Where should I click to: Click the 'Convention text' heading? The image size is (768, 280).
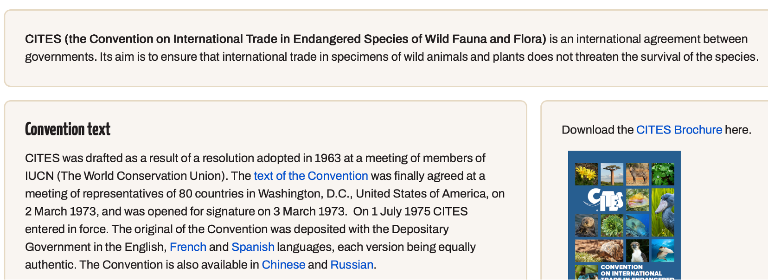[x=68, y=129]
